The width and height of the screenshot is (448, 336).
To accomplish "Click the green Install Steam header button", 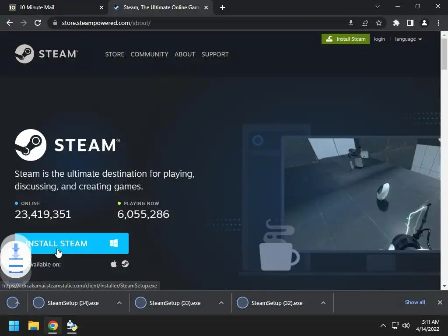I will coord(346,39).
